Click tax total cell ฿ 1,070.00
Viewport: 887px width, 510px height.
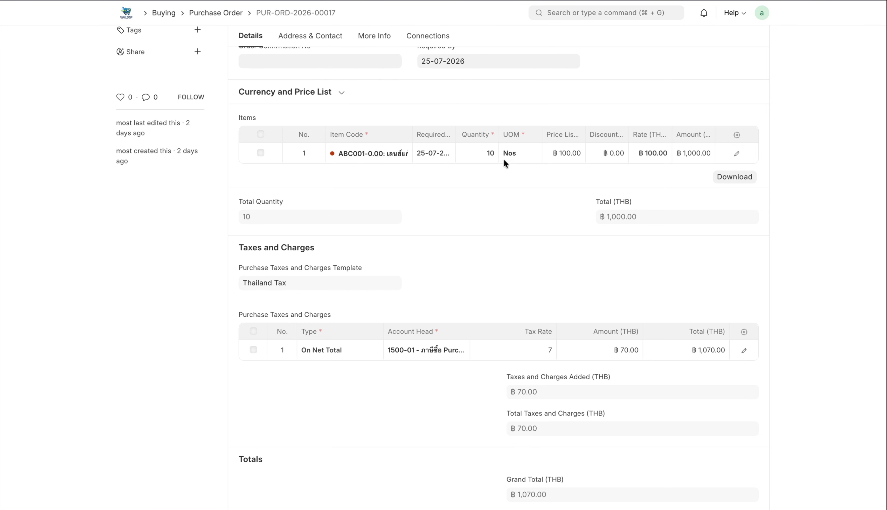(686, 350)
